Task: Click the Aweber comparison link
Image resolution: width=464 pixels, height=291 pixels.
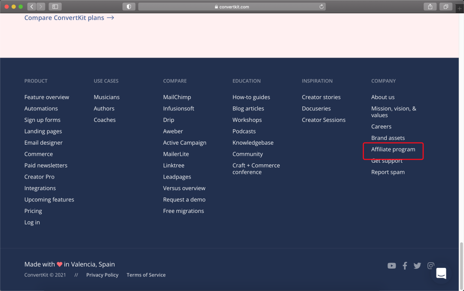Action: (173, 131)
